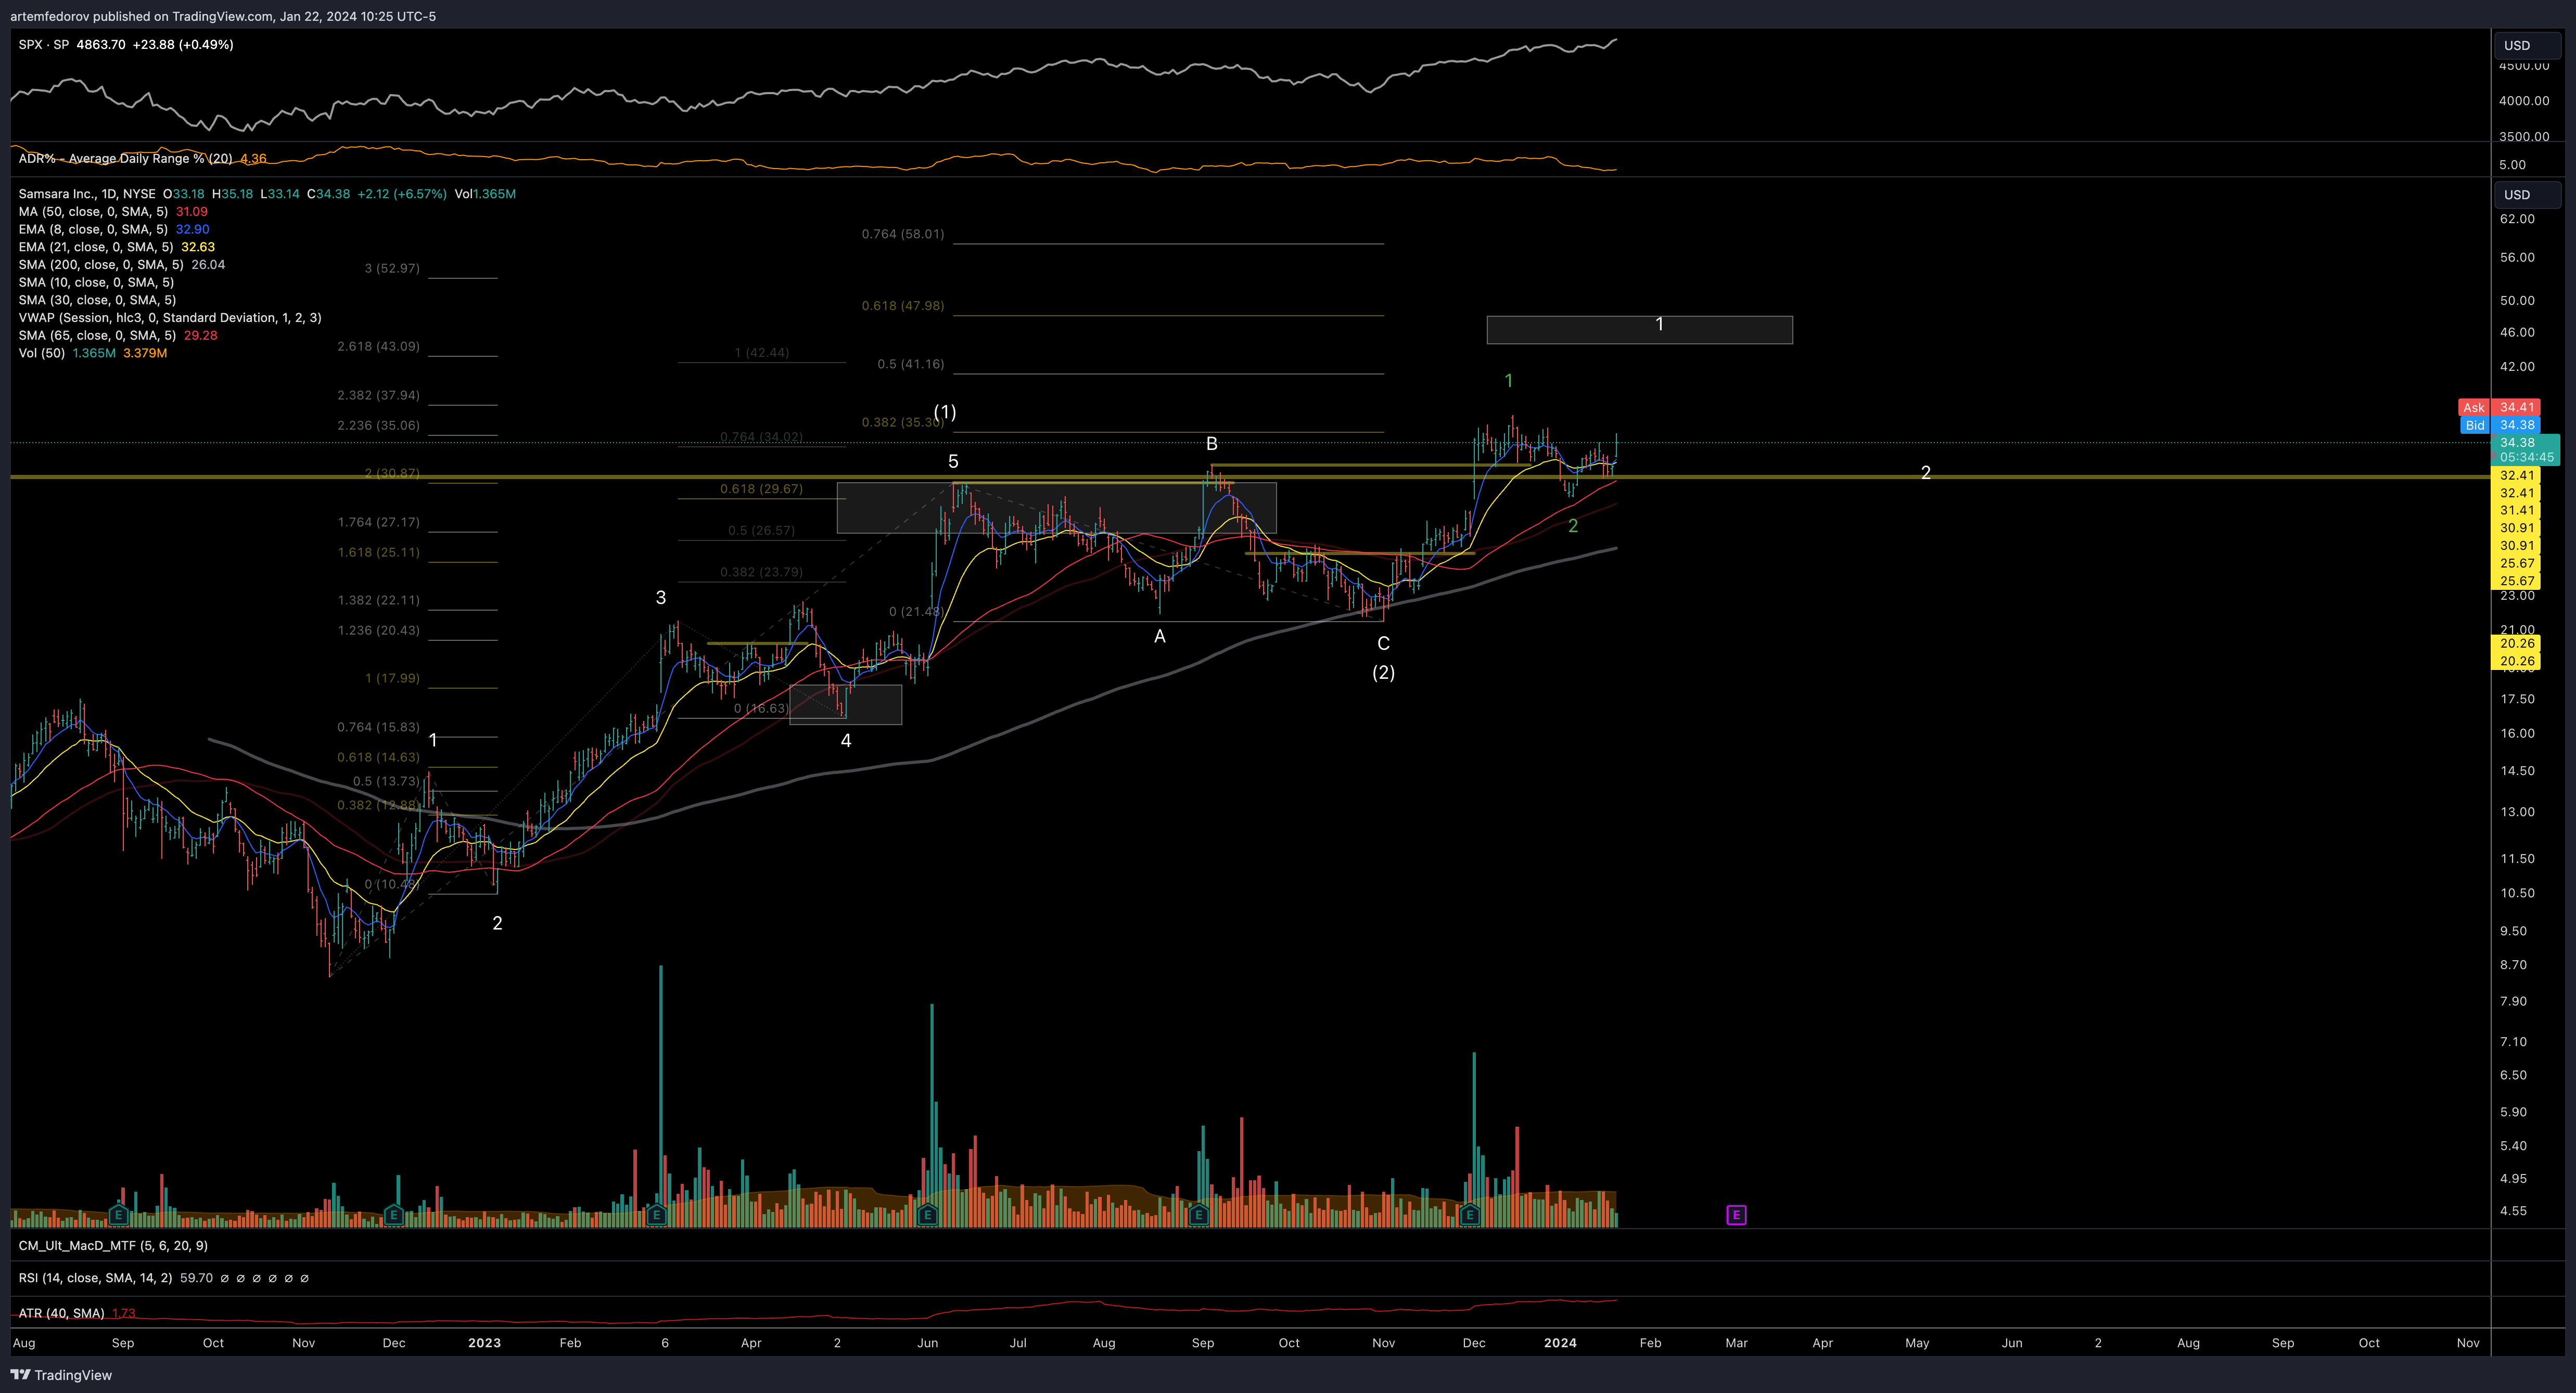The height and width of the screenshot is (1393, 2576).
Task: Open the USD currency selector in SPX pane
Action: (x=2527, y=45)
